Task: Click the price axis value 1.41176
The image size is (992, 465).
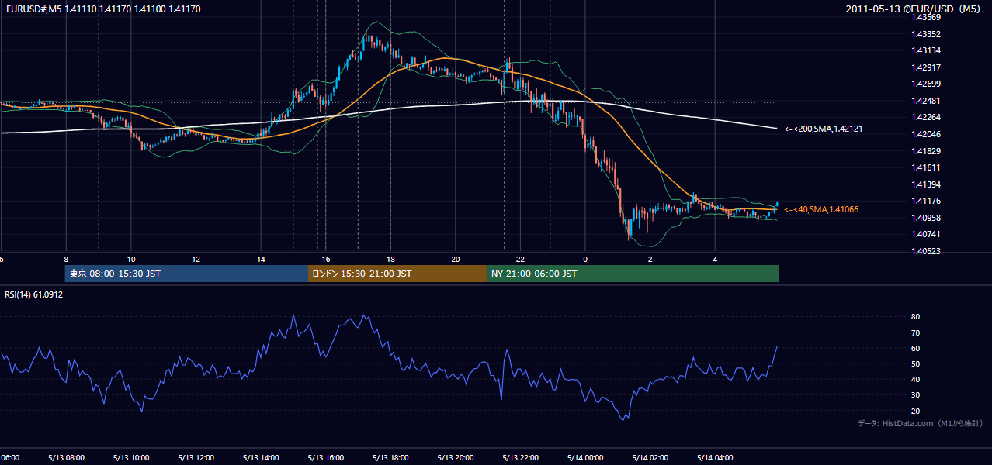Action: point(926,201)
